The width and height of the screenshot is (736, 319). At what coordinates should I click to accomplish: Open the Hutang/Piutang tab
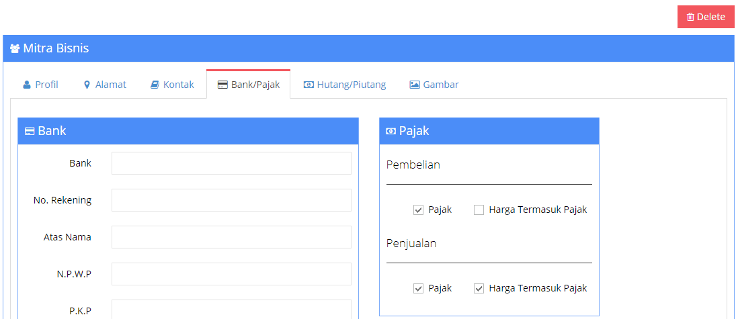(345, 85)
